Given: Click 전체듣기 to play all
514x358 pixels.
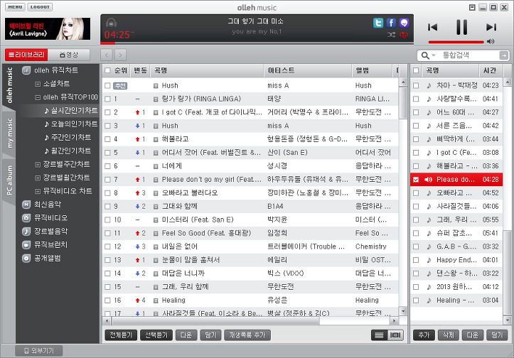Looking at the screenshot, I should coord(121,335).
